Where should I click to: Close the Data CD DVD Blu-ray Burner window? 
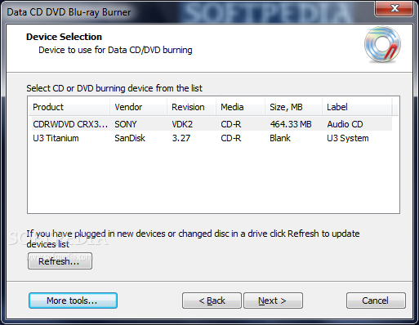(394, 8)
